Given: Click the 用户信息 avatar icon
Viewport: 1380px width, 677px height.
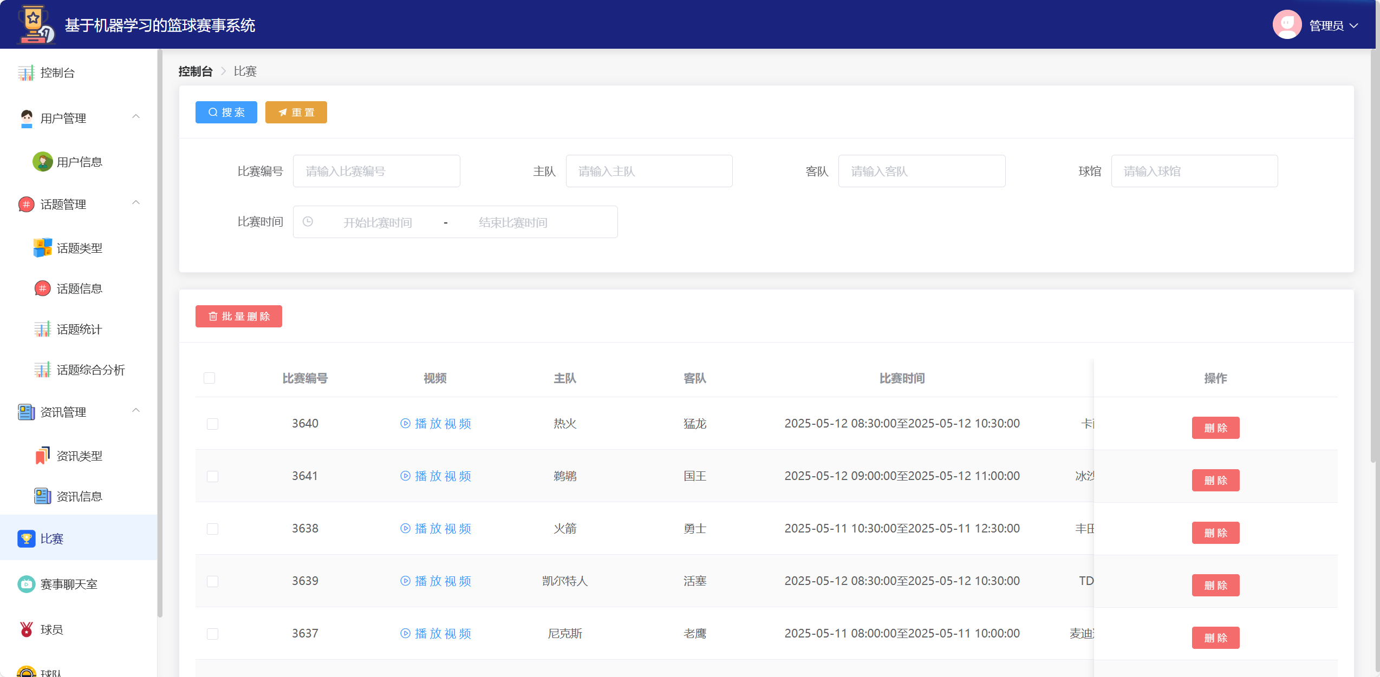Looking at the screenshot, I should click(42, 162).
